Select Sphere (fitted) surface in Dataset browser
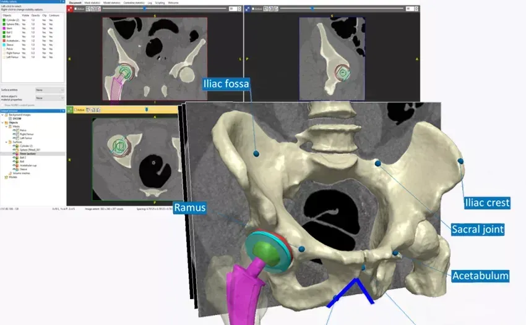The width and height of the screenshot is (526, 325). [x=30, y=150]
